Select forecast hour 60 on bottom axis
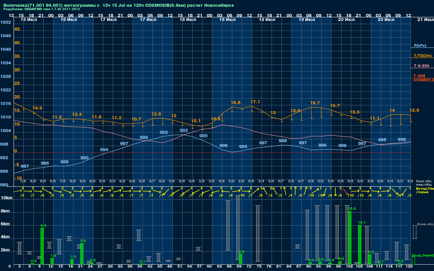 click(x=210, y=267)
